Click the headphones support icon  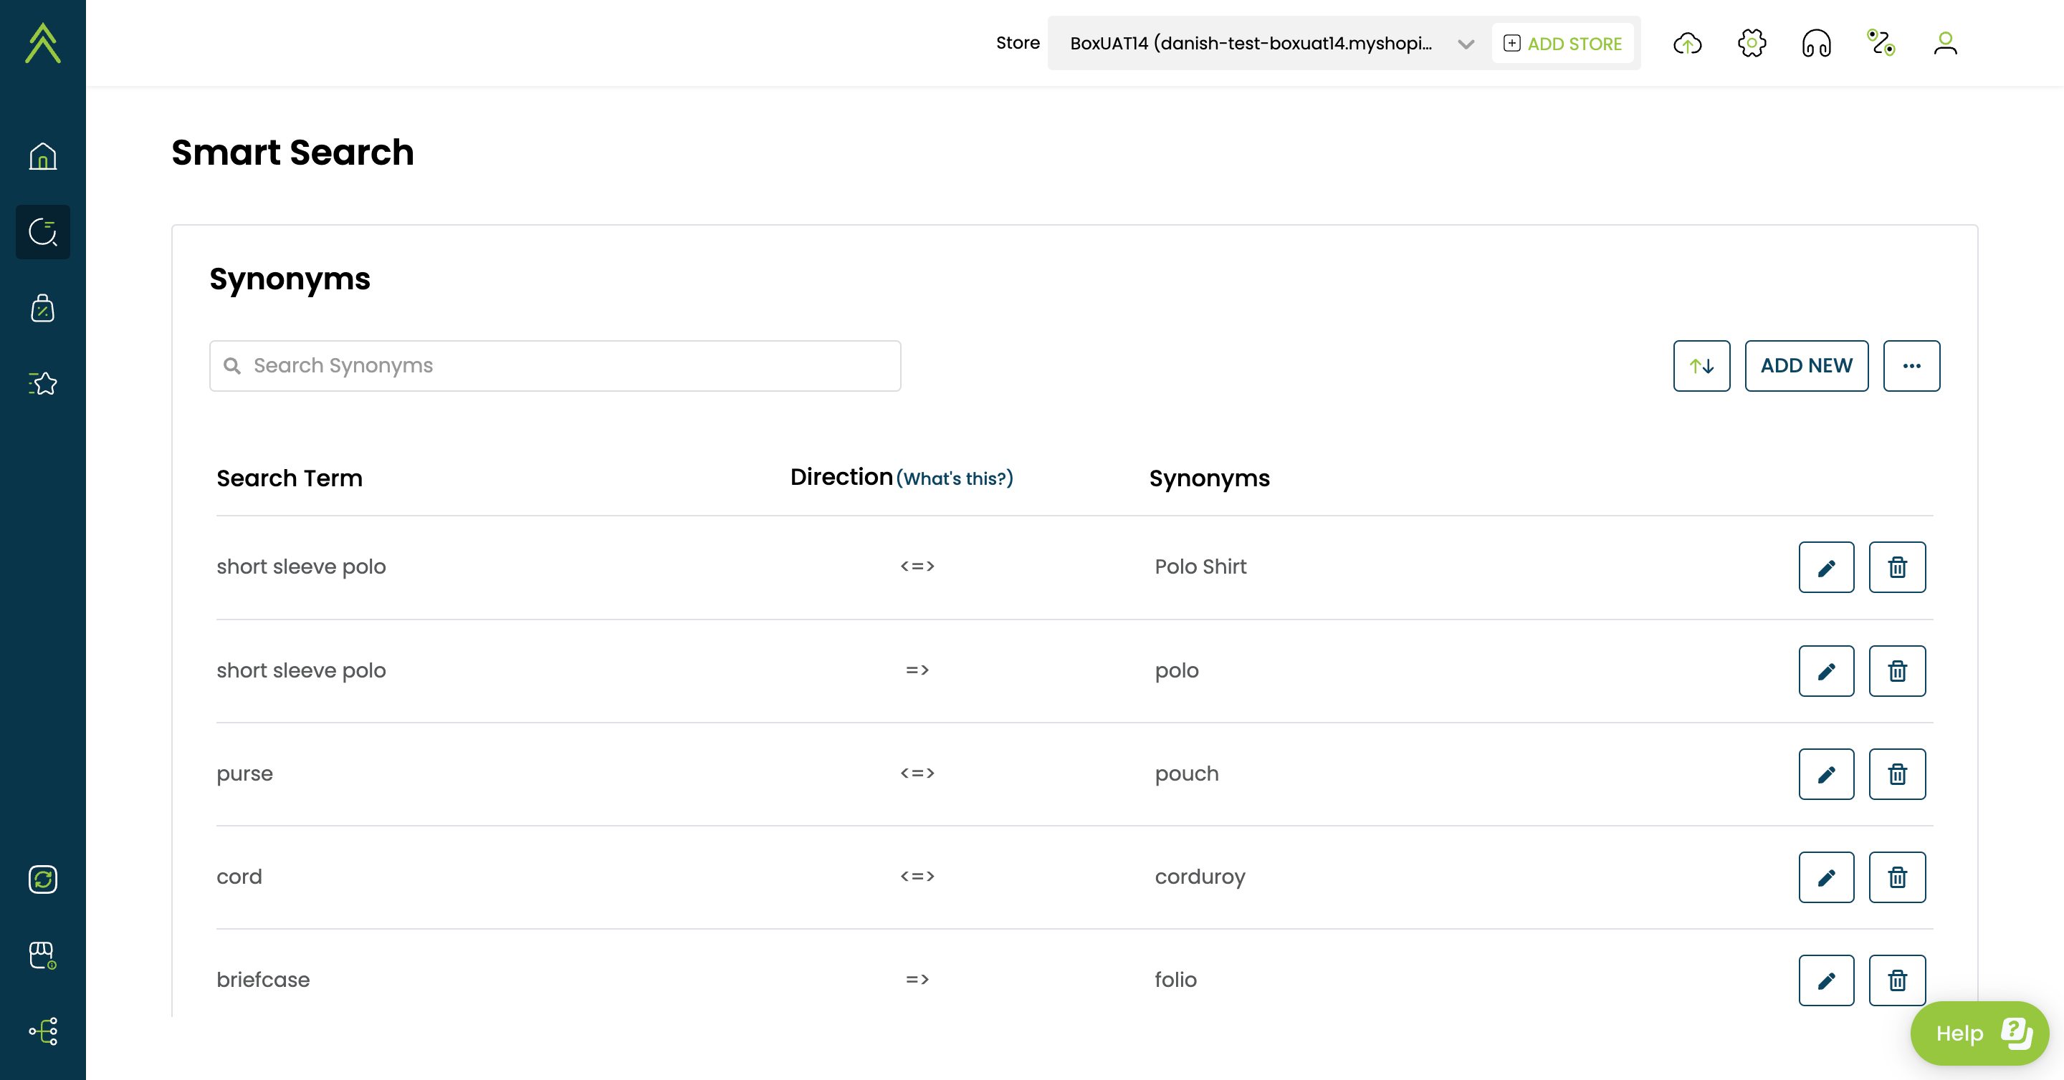coord(1815,43)
